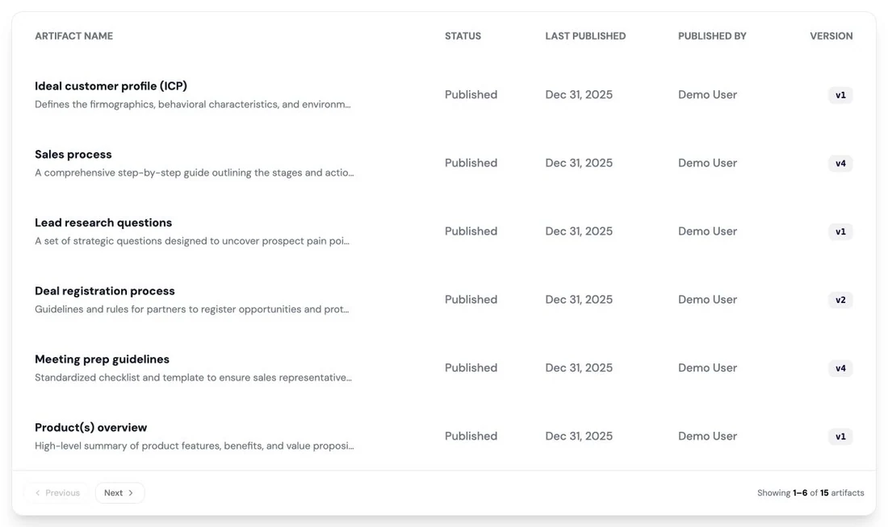The image size is (888, 527).
Task: Open Deal registration process artifact
Action: coord(105,291)
